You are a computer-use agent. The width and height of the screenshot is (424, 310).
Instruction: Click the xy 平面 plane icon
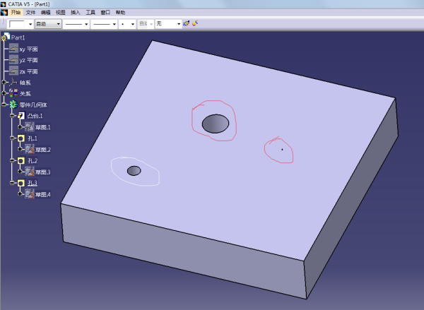(13, 49)
